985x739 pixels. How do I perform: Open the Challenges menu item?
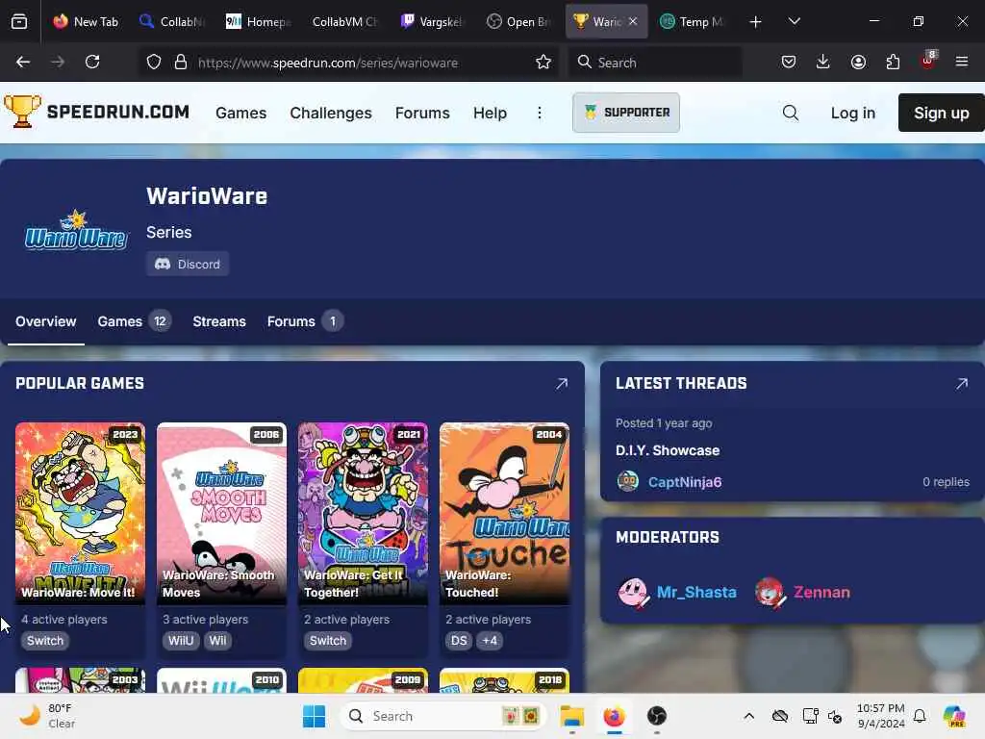pyautogui.click(x=331, y=114)
